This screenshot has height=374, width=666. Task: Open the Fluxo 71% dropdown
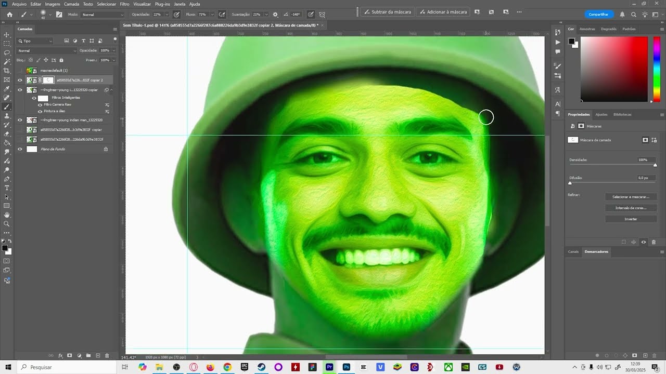tap(212, 15)
